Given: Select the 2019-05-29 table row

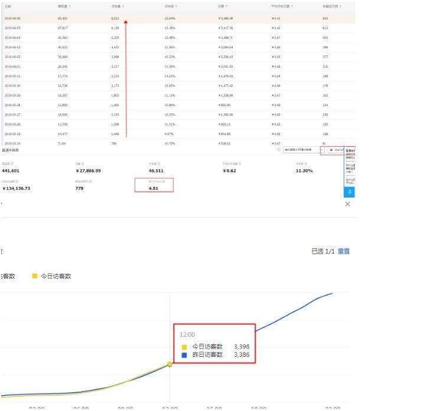Looking at the screenshot, I should (178, 96).
